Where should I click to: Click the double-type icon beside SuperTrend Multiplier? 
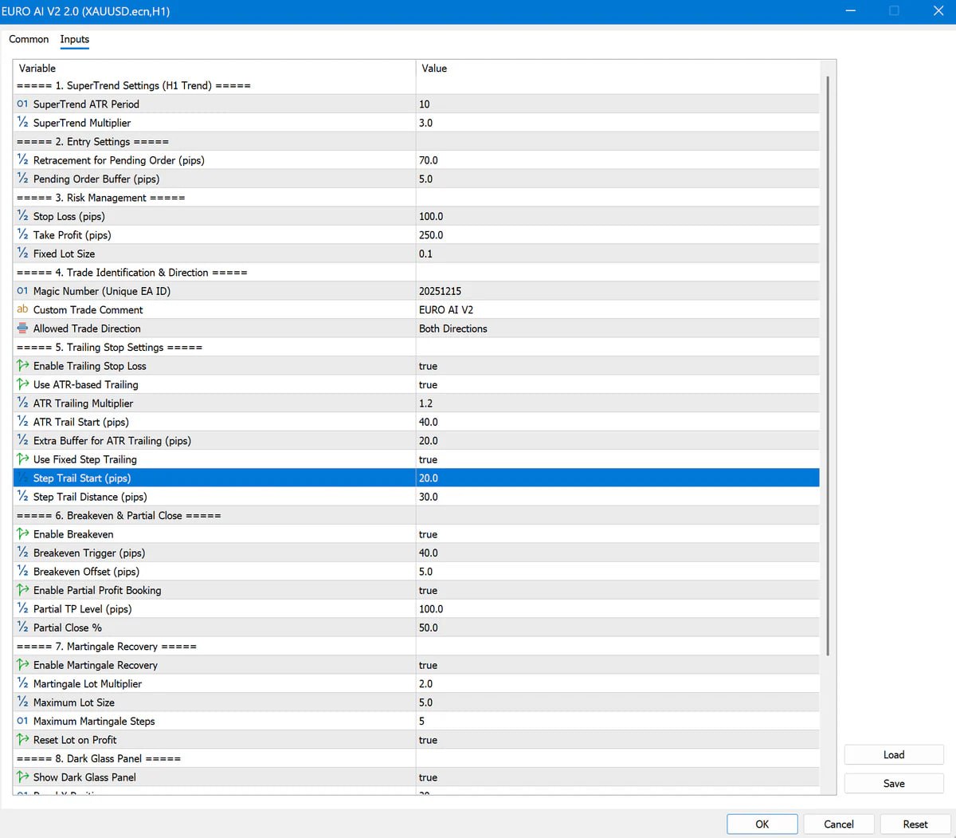[22, 123]
